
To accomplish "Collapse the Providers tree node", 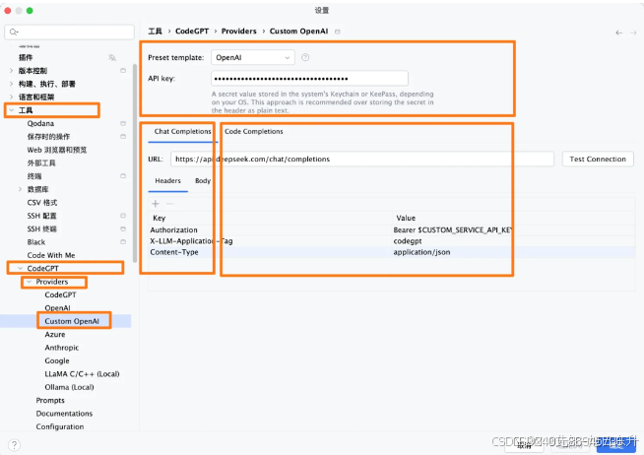I will click(30, 282).
